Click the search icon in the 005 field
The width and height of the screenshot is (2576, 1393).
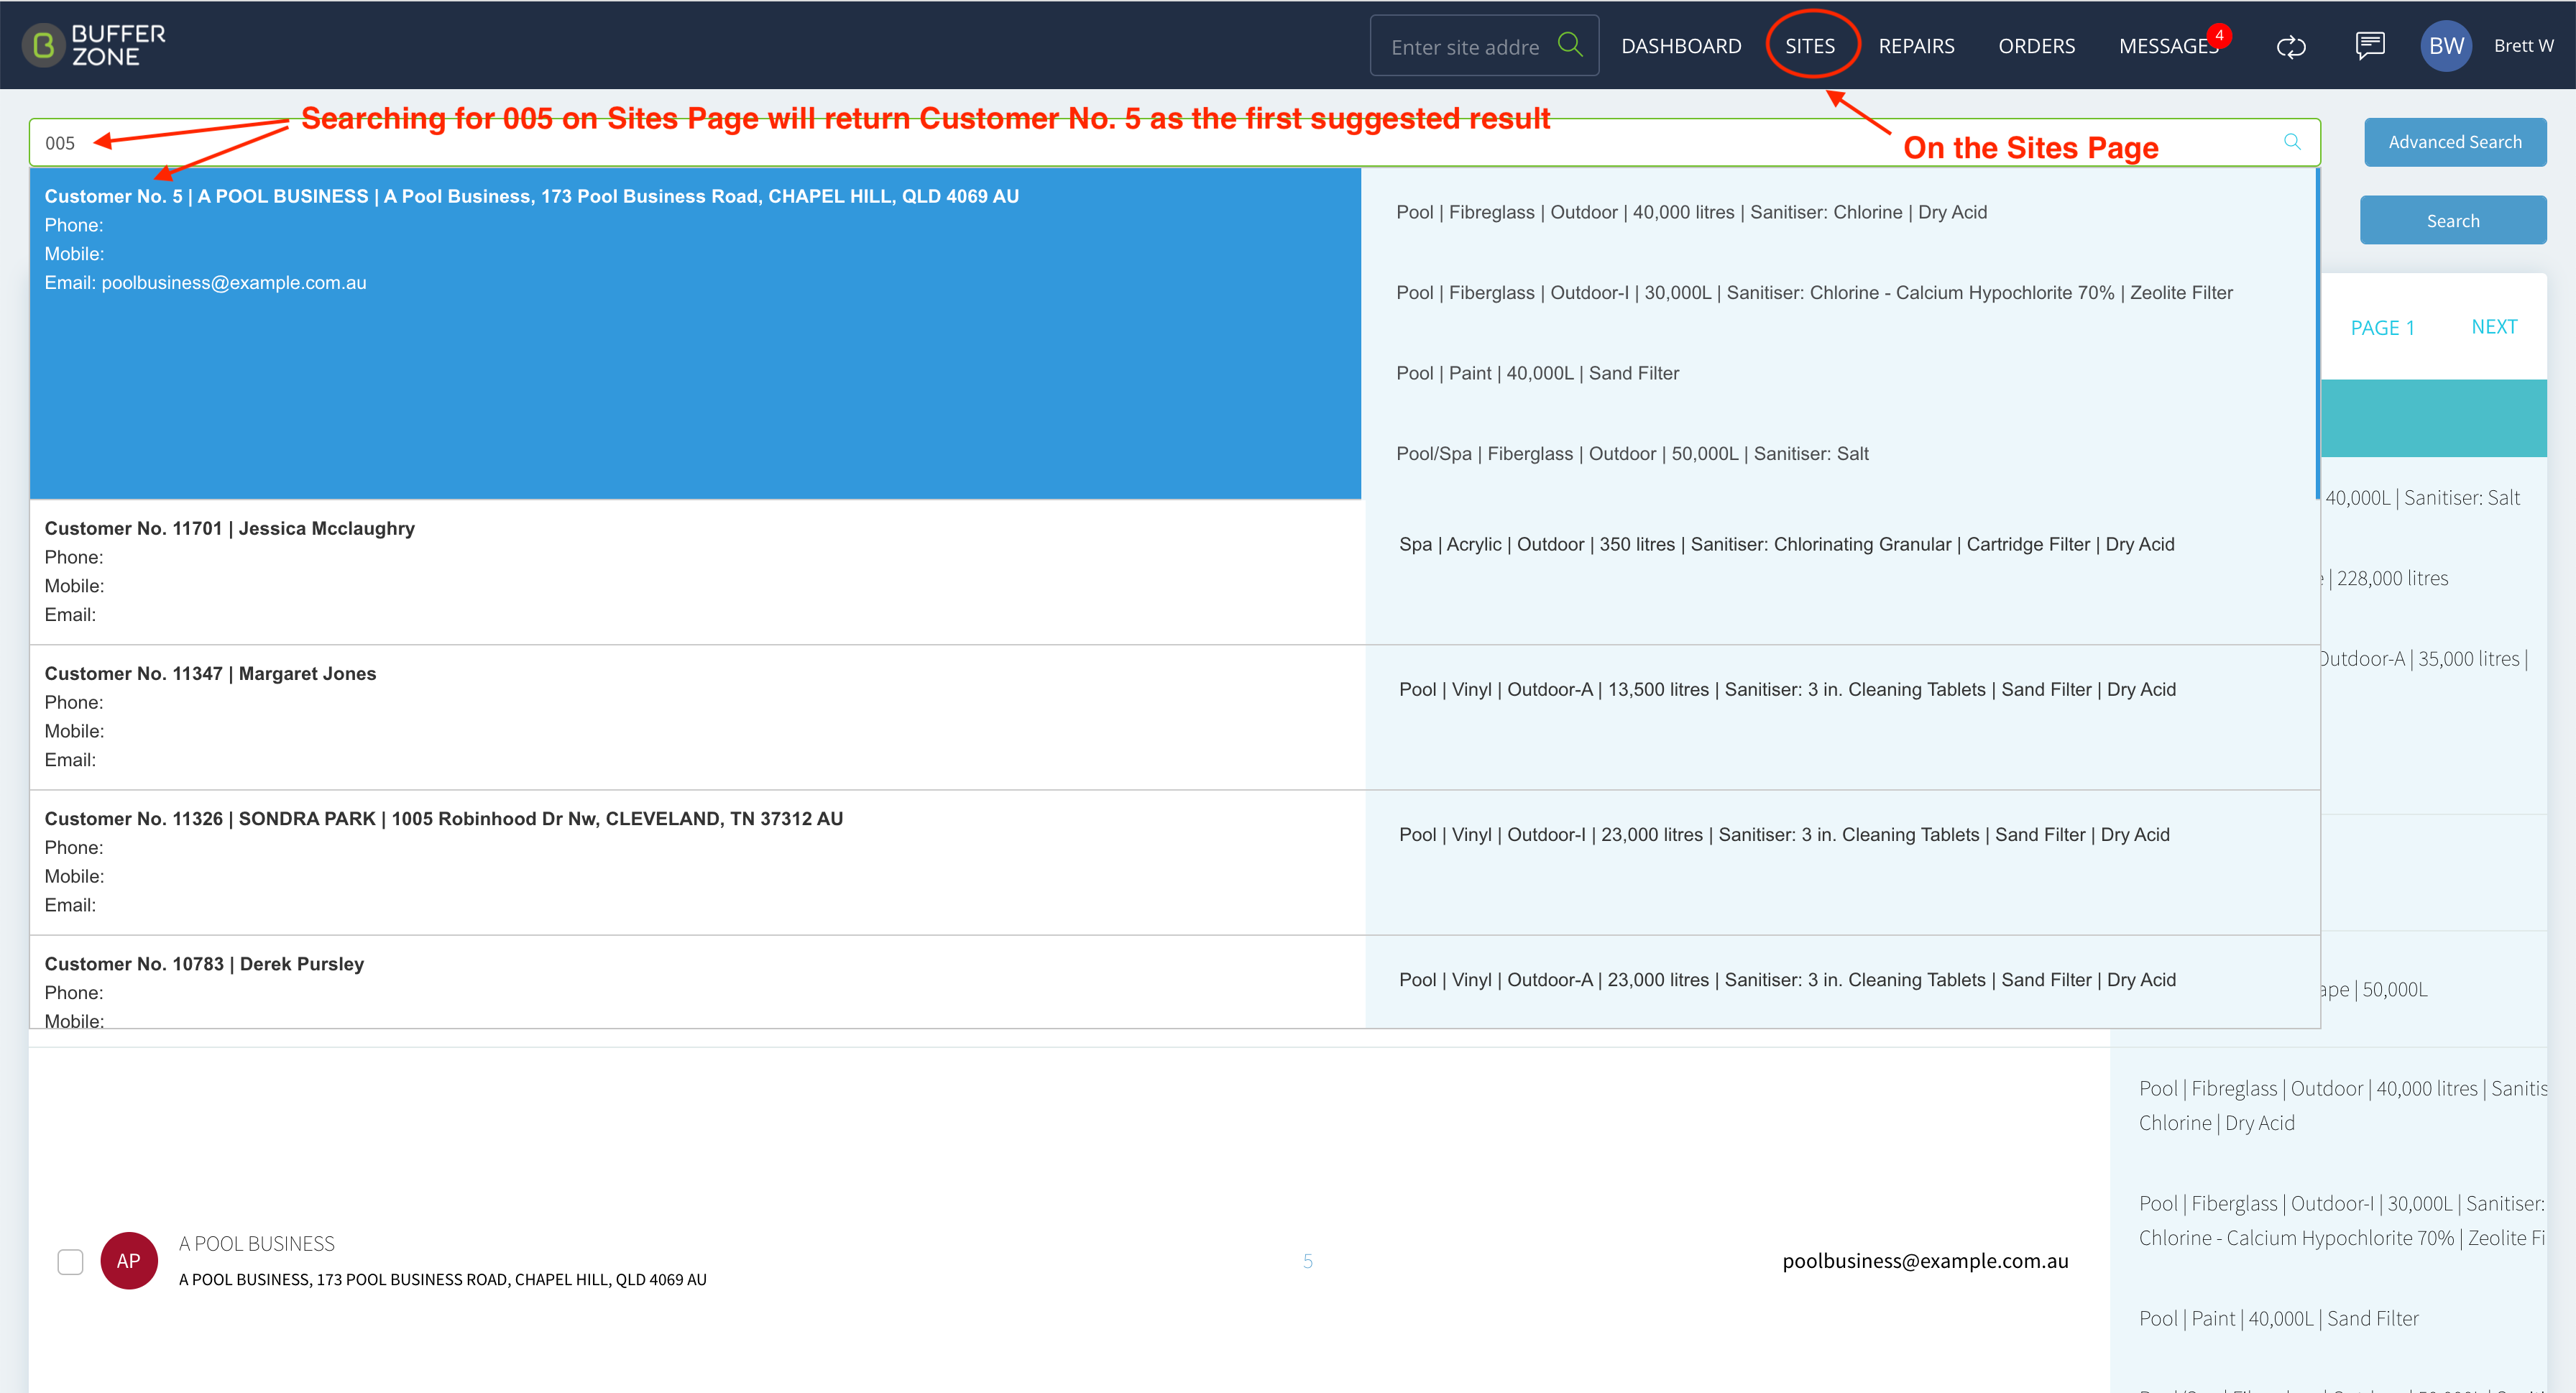tap(2292, 142)
